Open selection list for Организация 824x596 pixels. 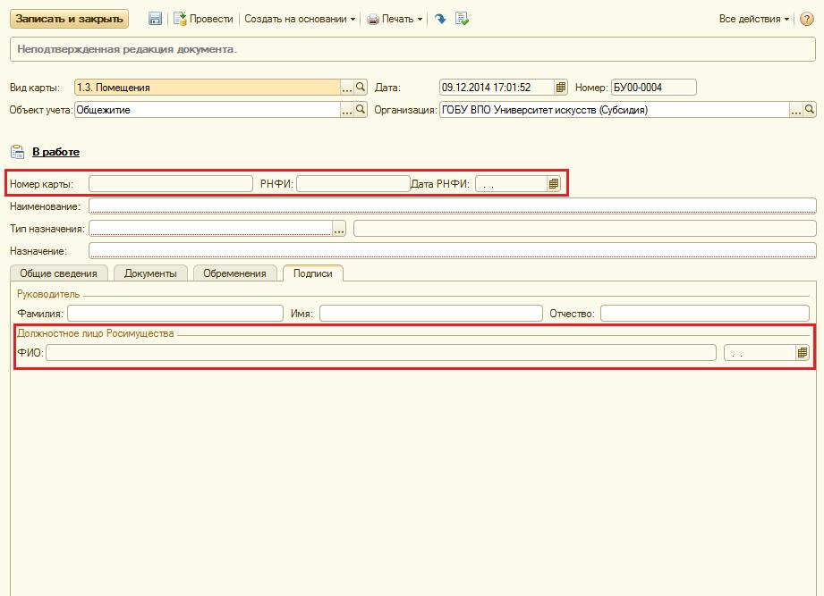(x=796, y=110)
